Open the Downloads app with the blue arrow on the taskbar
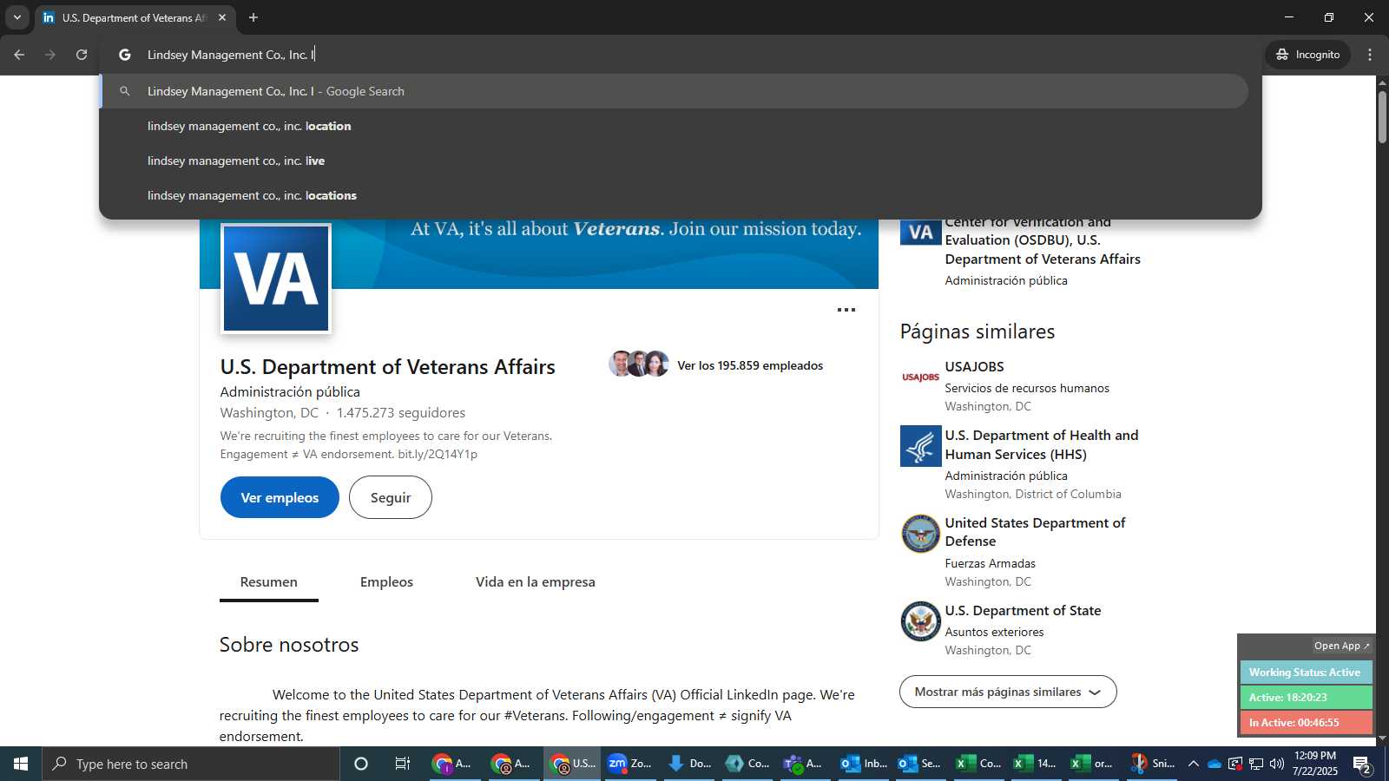Screen dimensions: 1389x781 point(688,764)
